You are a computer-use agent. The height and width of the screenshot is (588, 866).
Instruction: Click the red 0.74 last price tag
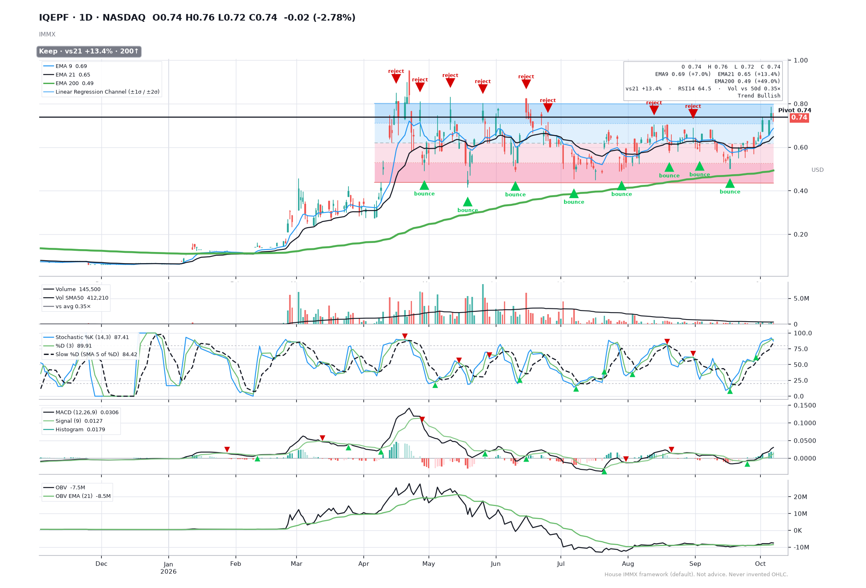(799, 117)
